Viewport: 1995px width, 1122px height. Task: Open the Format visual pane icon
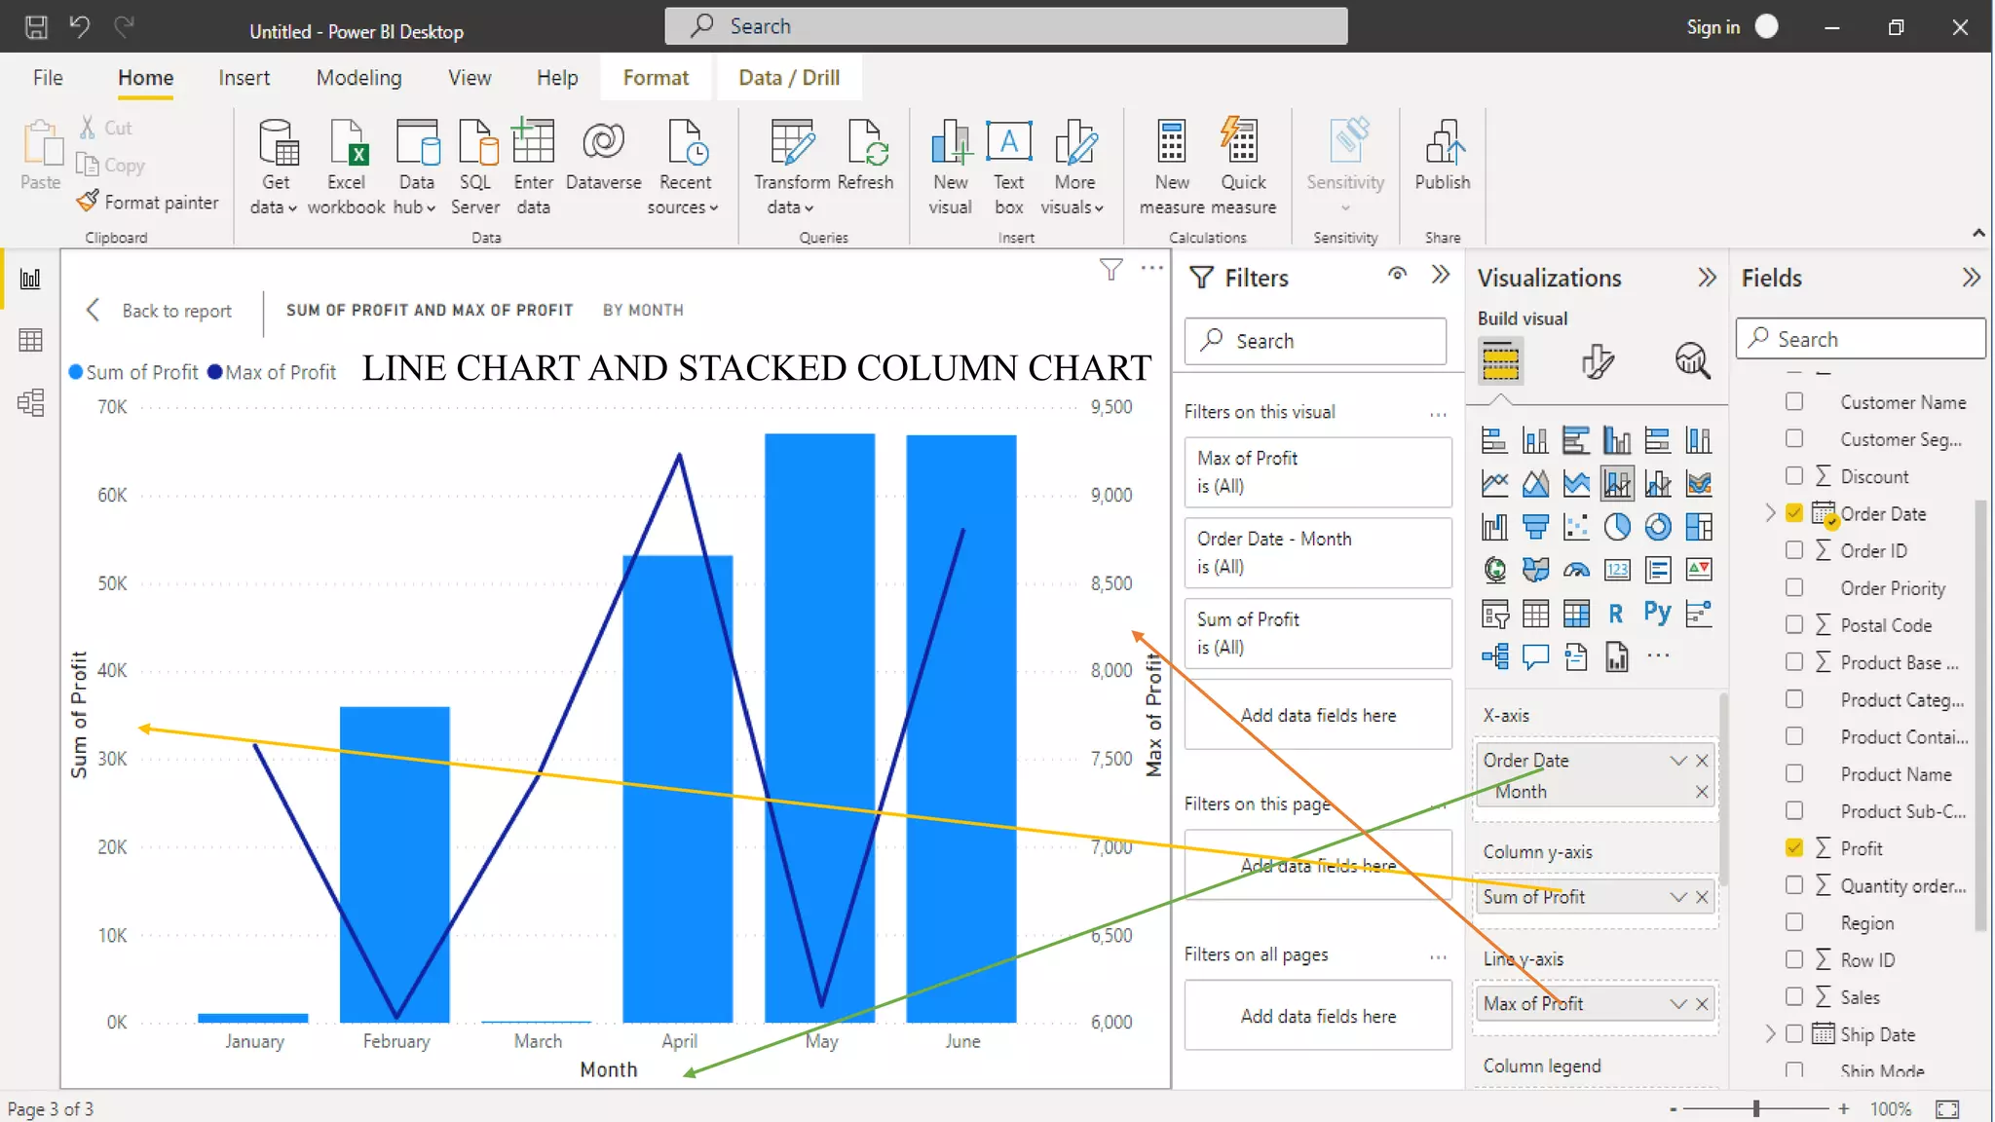(x=1598, y=361)
